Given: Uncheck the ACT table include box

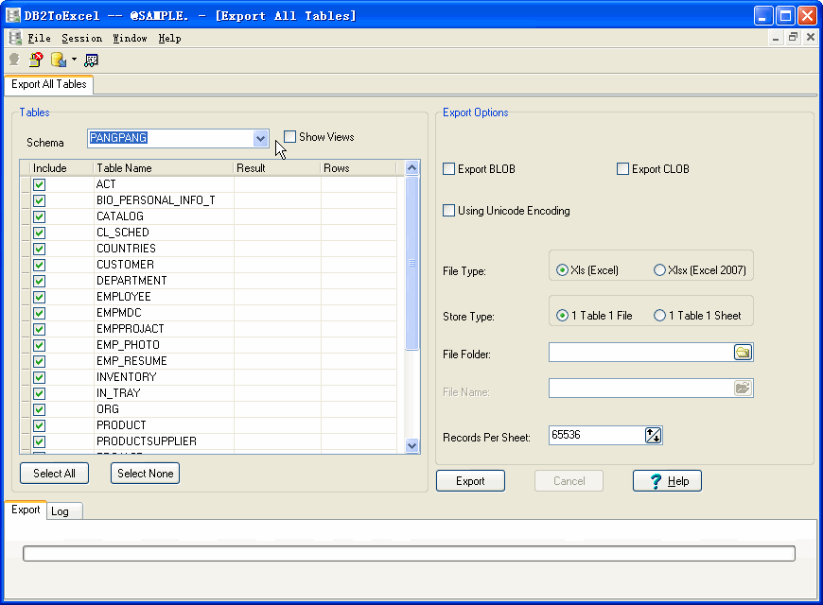Looking at the screenshot, I should click(40, 184).
